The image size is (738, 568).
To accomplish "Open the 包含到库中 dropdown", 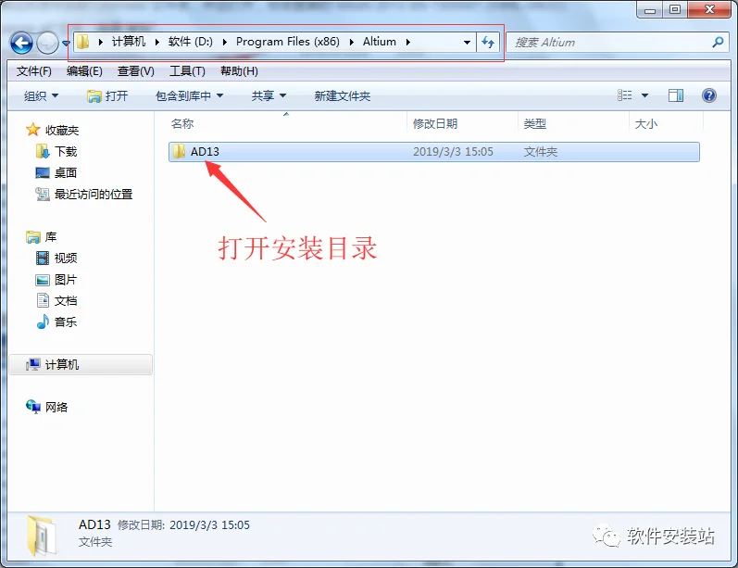I will [x=189, y=96].
